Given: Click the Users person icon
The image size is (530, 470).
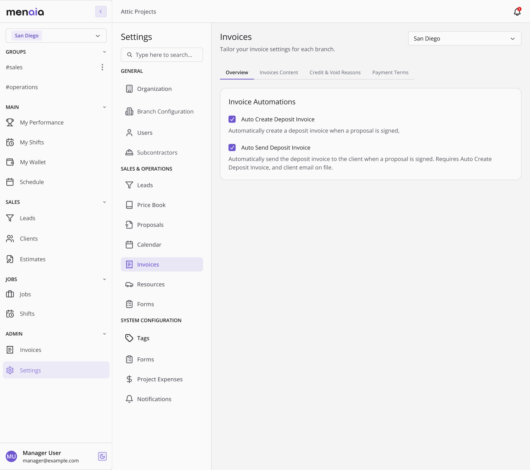Looking at the screenshot, I should click(x=129, y=133).
